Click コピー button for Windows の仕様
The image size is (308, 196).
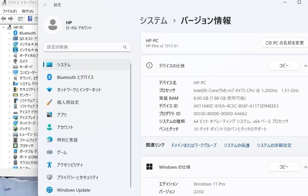tap(284, 167)
